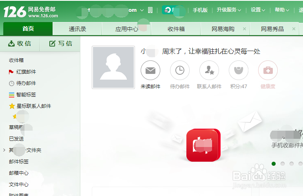Open 收件箱 folder in sidebar
The image size is (303, 196).
pyautogui.click(x=16, y=60)
